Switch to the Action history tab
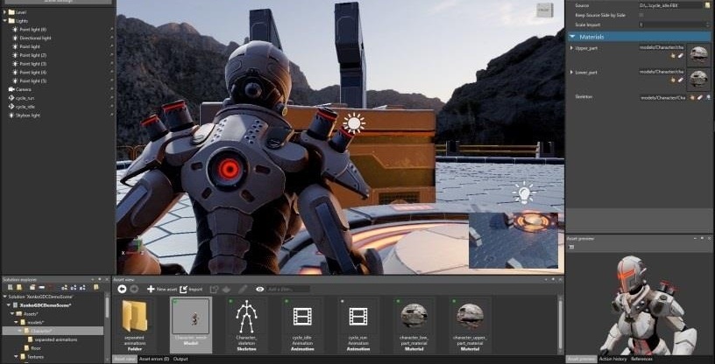Viewport: 715px width, 364px height. click(612, 359)
